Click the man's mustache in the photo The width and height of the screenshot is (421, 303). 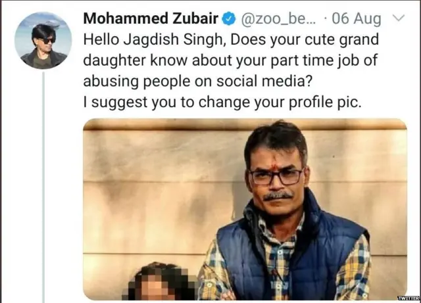tap(279, 195)
